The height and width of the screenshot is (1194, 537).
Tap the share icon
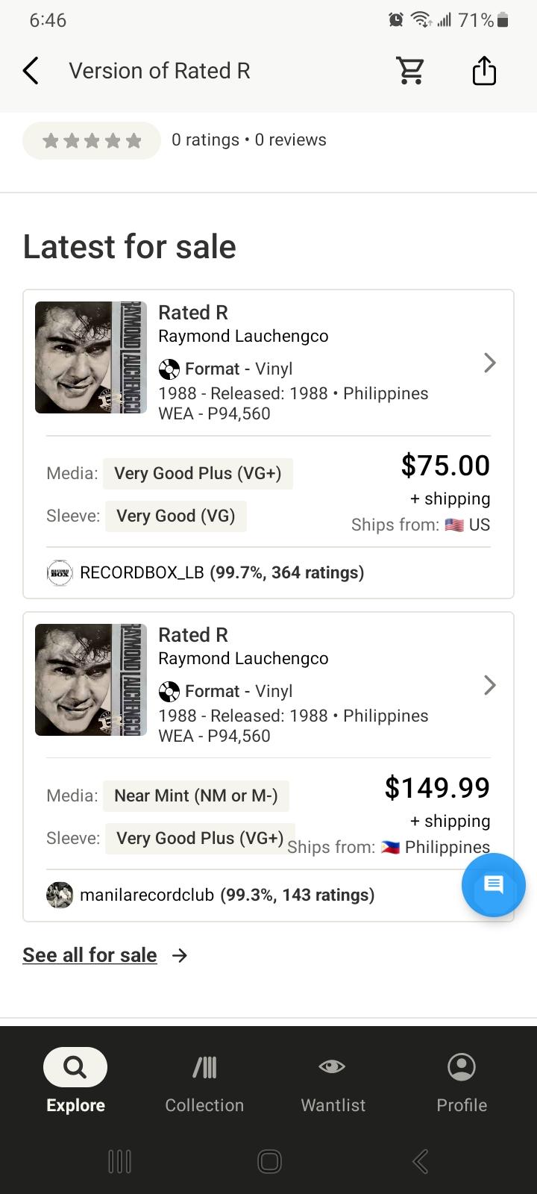tap(484, 71)
